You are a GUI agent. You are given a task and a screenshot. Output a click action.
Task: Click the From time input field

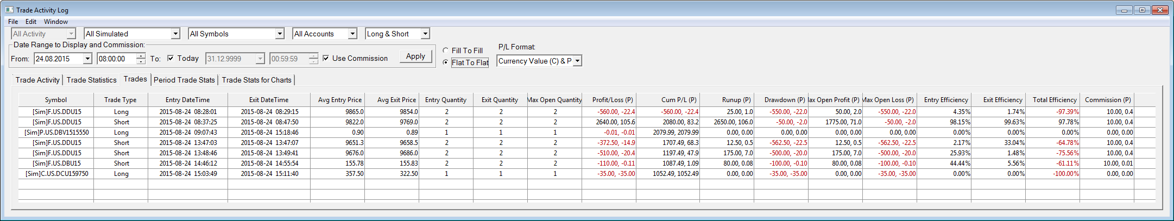(116, 59)
